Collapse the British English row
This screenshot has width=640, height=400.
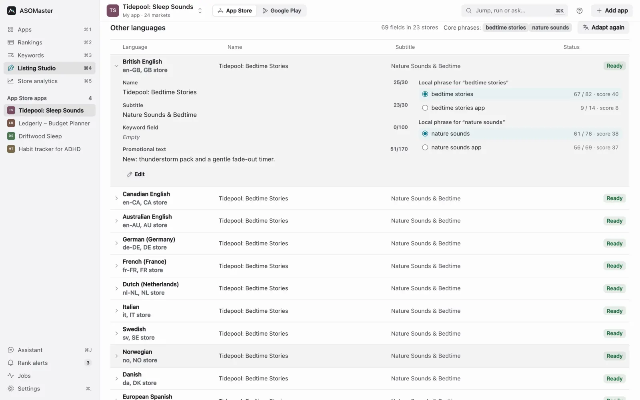[116, 66]
